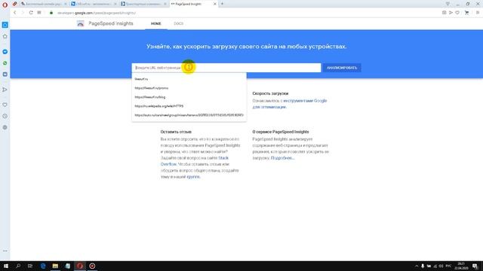Take a snapshot with the camera icon
This screenshot has width=483, height=271.
(444, 13)
